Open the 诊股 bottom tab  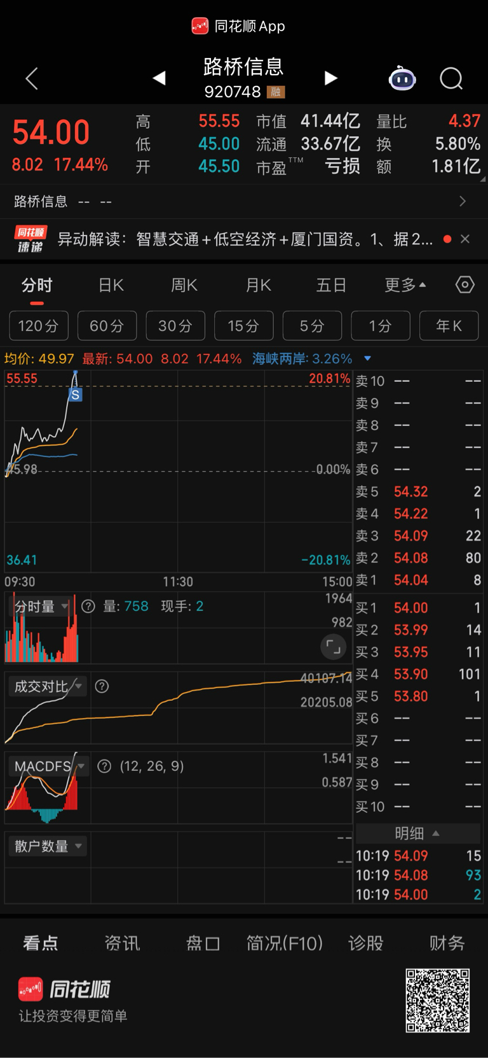[366, 943]
